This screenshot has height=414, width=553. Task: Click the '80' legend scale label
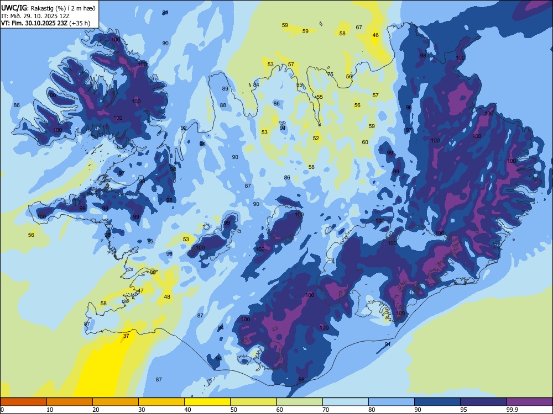[372, 410]
